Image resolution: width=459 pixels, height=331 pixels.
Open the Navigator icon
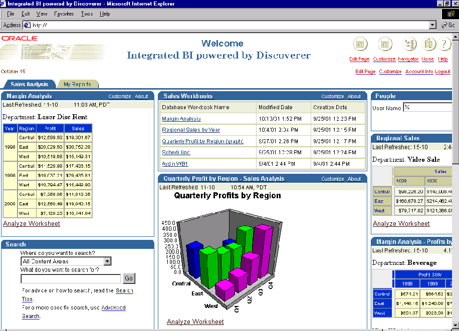point(409,44)
